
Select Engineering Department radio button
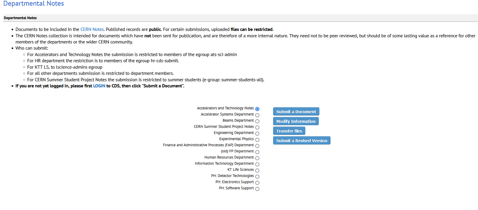(x=257, y=134)
